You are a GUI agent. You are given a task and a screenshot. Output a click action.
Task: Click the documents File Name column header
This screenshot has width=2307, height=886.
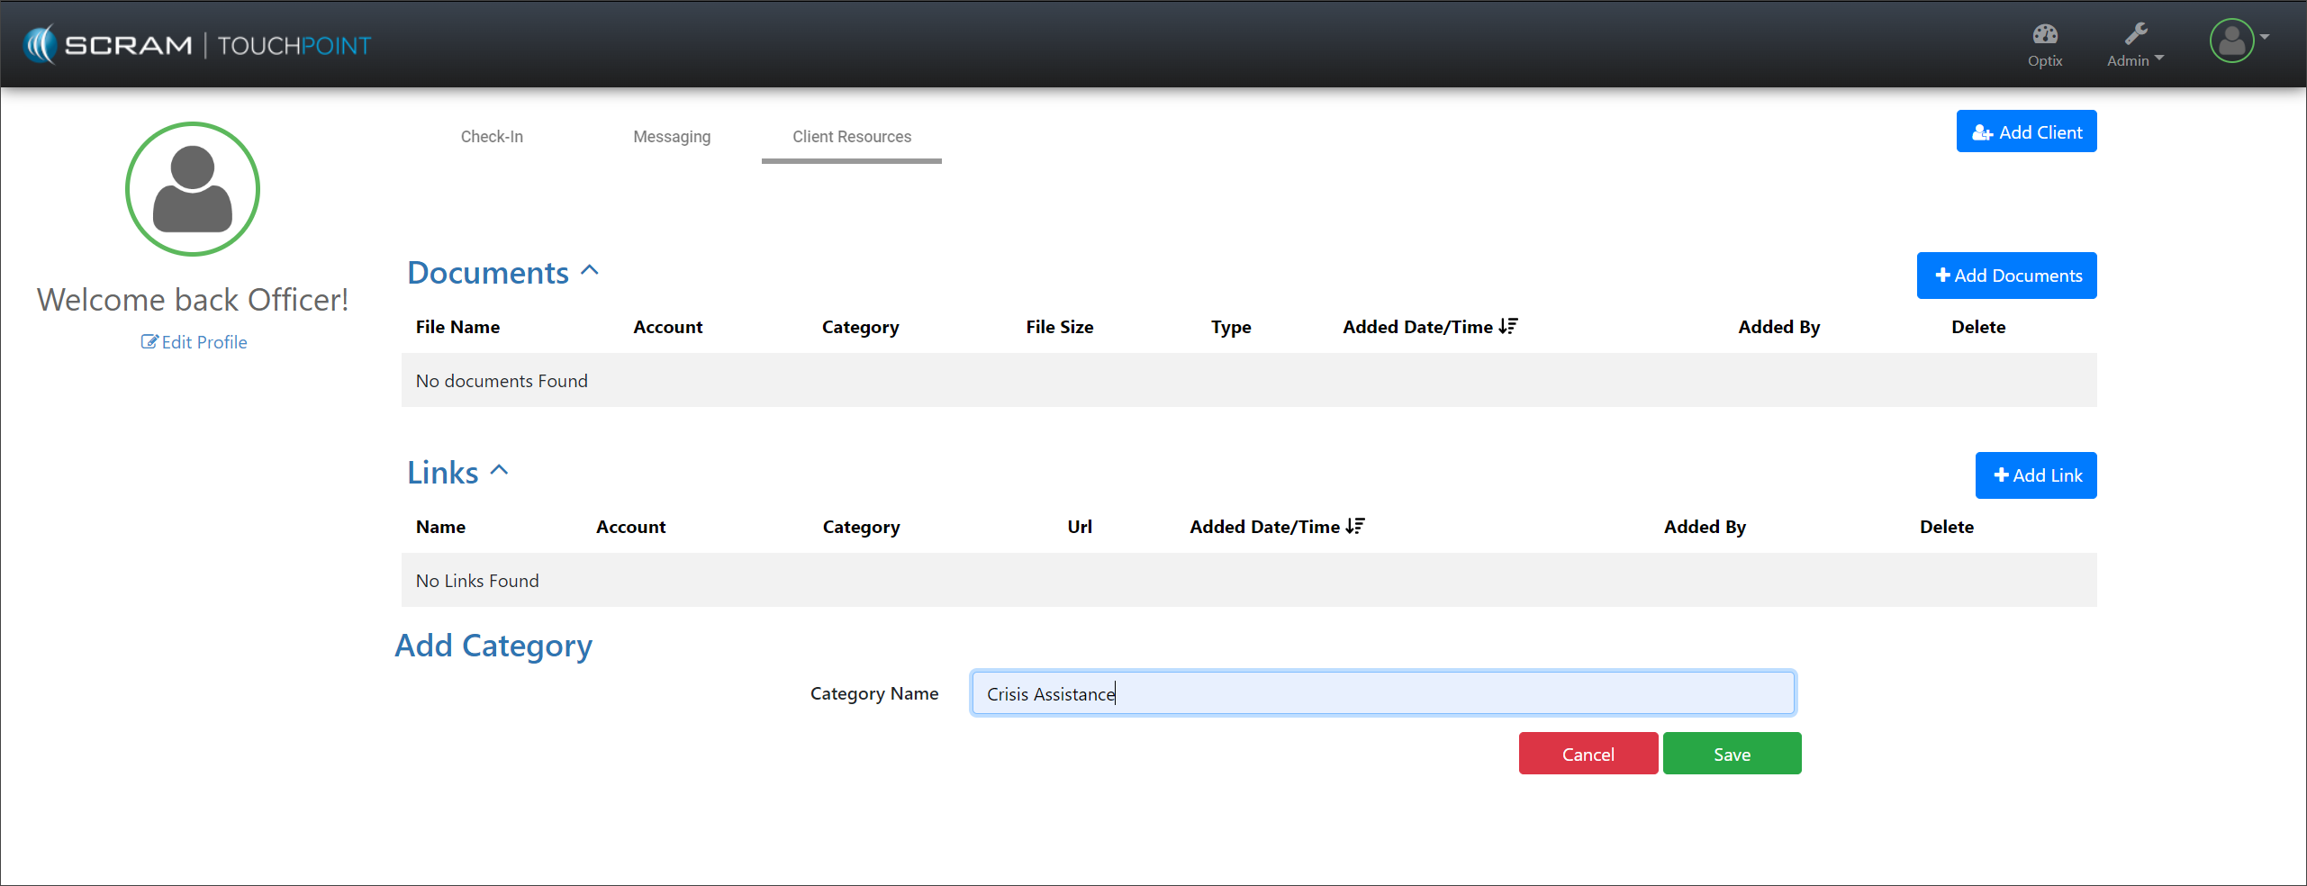coord(457,327)
